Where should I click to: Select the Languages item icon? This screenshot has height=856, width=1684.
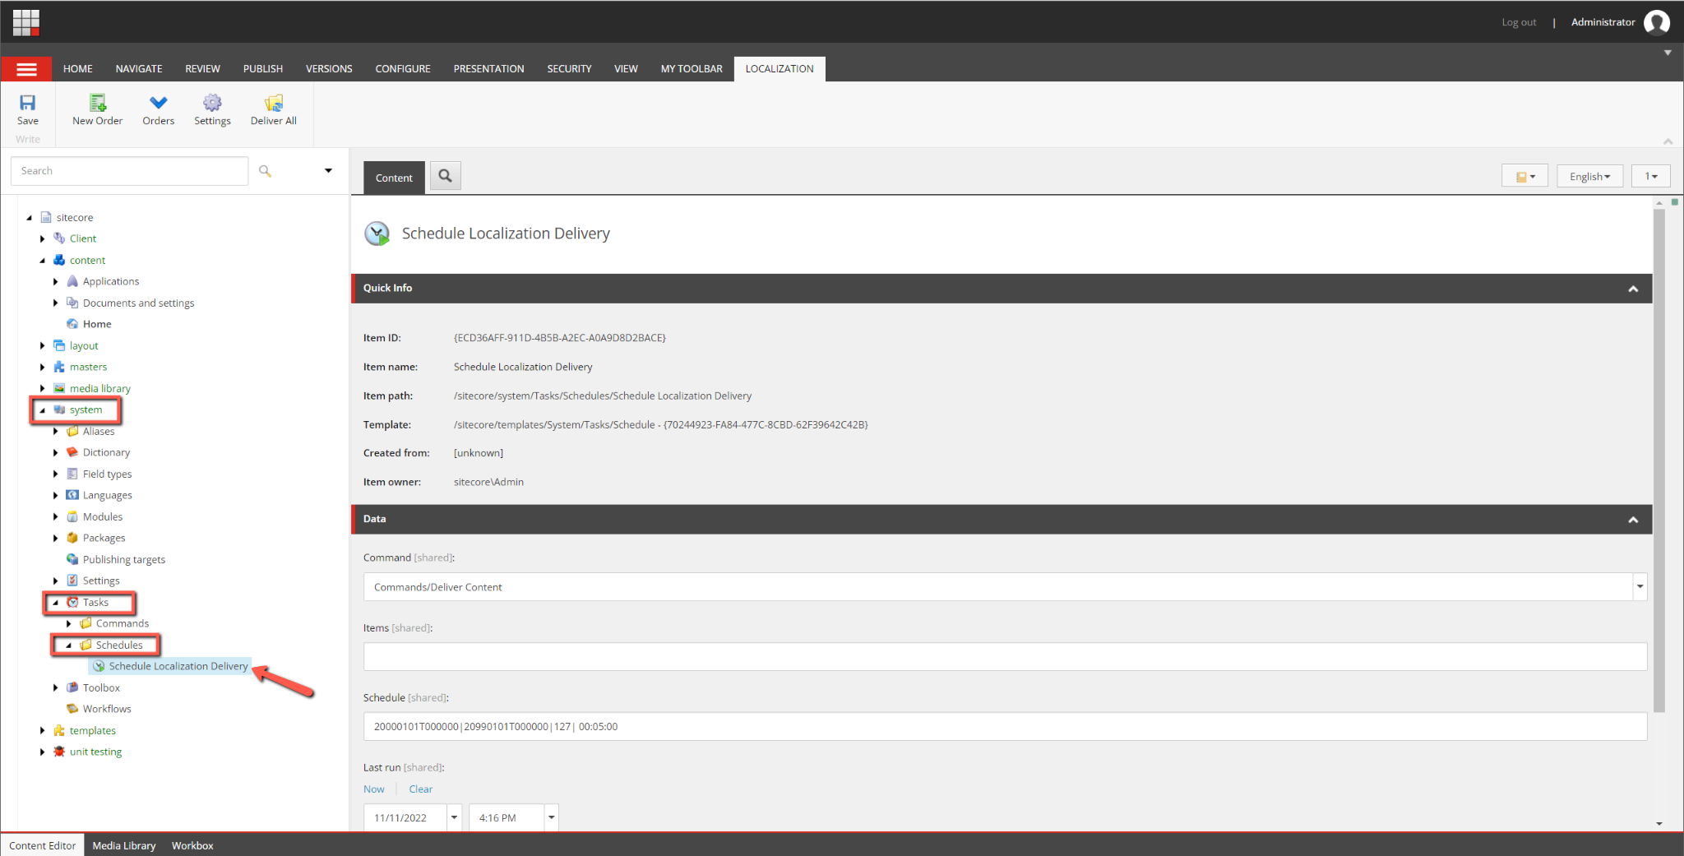tap(72, 495)
